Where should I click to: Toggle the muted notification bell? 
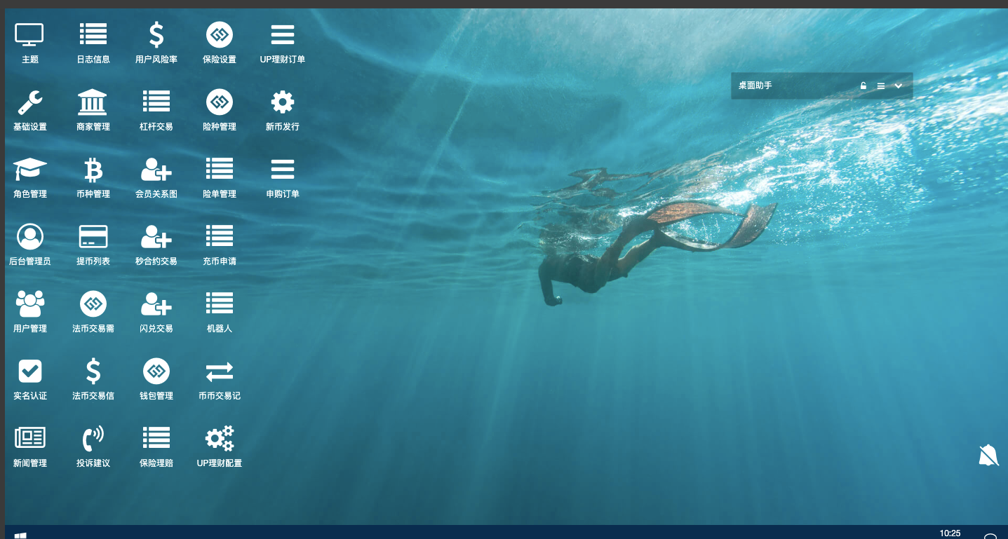pyautogui.click(x=988, y=456)
